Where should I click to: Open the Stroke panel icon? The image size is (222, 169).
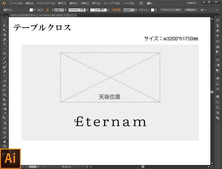coord(217,60)
